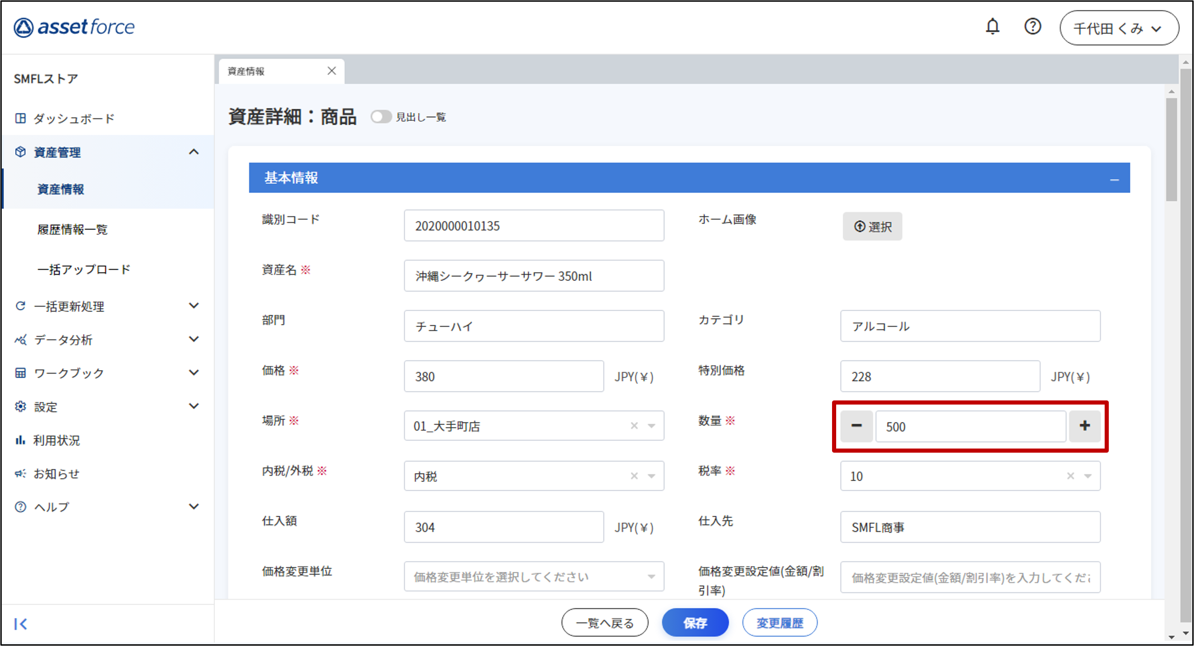
Task: Open 履歴情報一覧 in the sidebar
Action: point(72,230)
